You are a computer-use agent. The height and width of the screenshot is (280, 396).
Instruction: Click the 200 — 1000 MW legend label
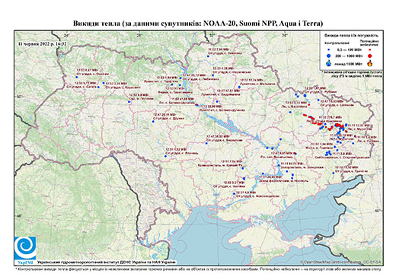coord(349,56)
